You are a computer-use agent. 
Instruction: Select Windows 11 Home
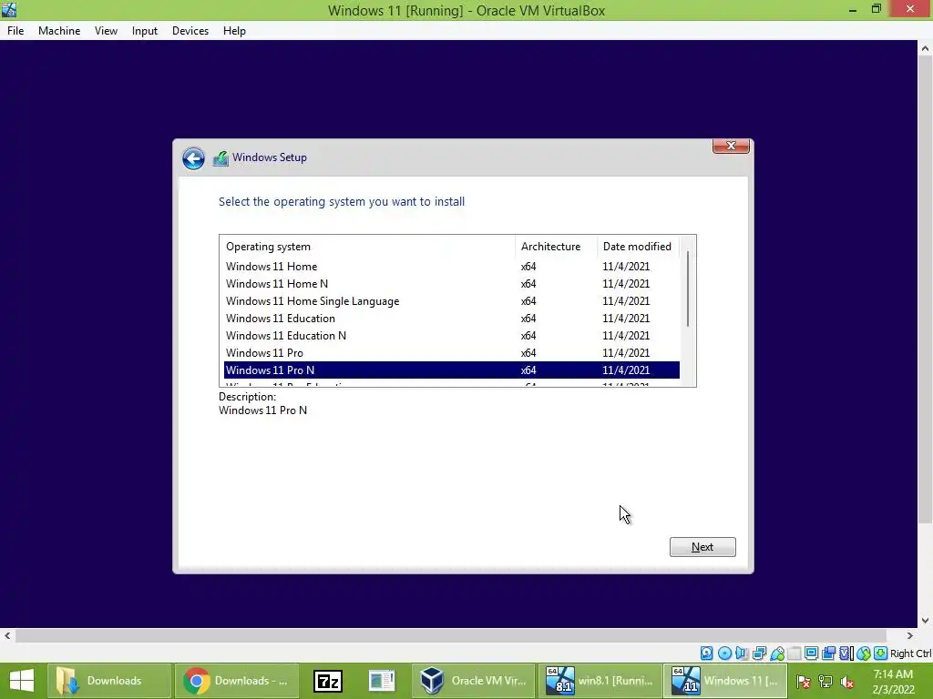click(x=451, y=267)
